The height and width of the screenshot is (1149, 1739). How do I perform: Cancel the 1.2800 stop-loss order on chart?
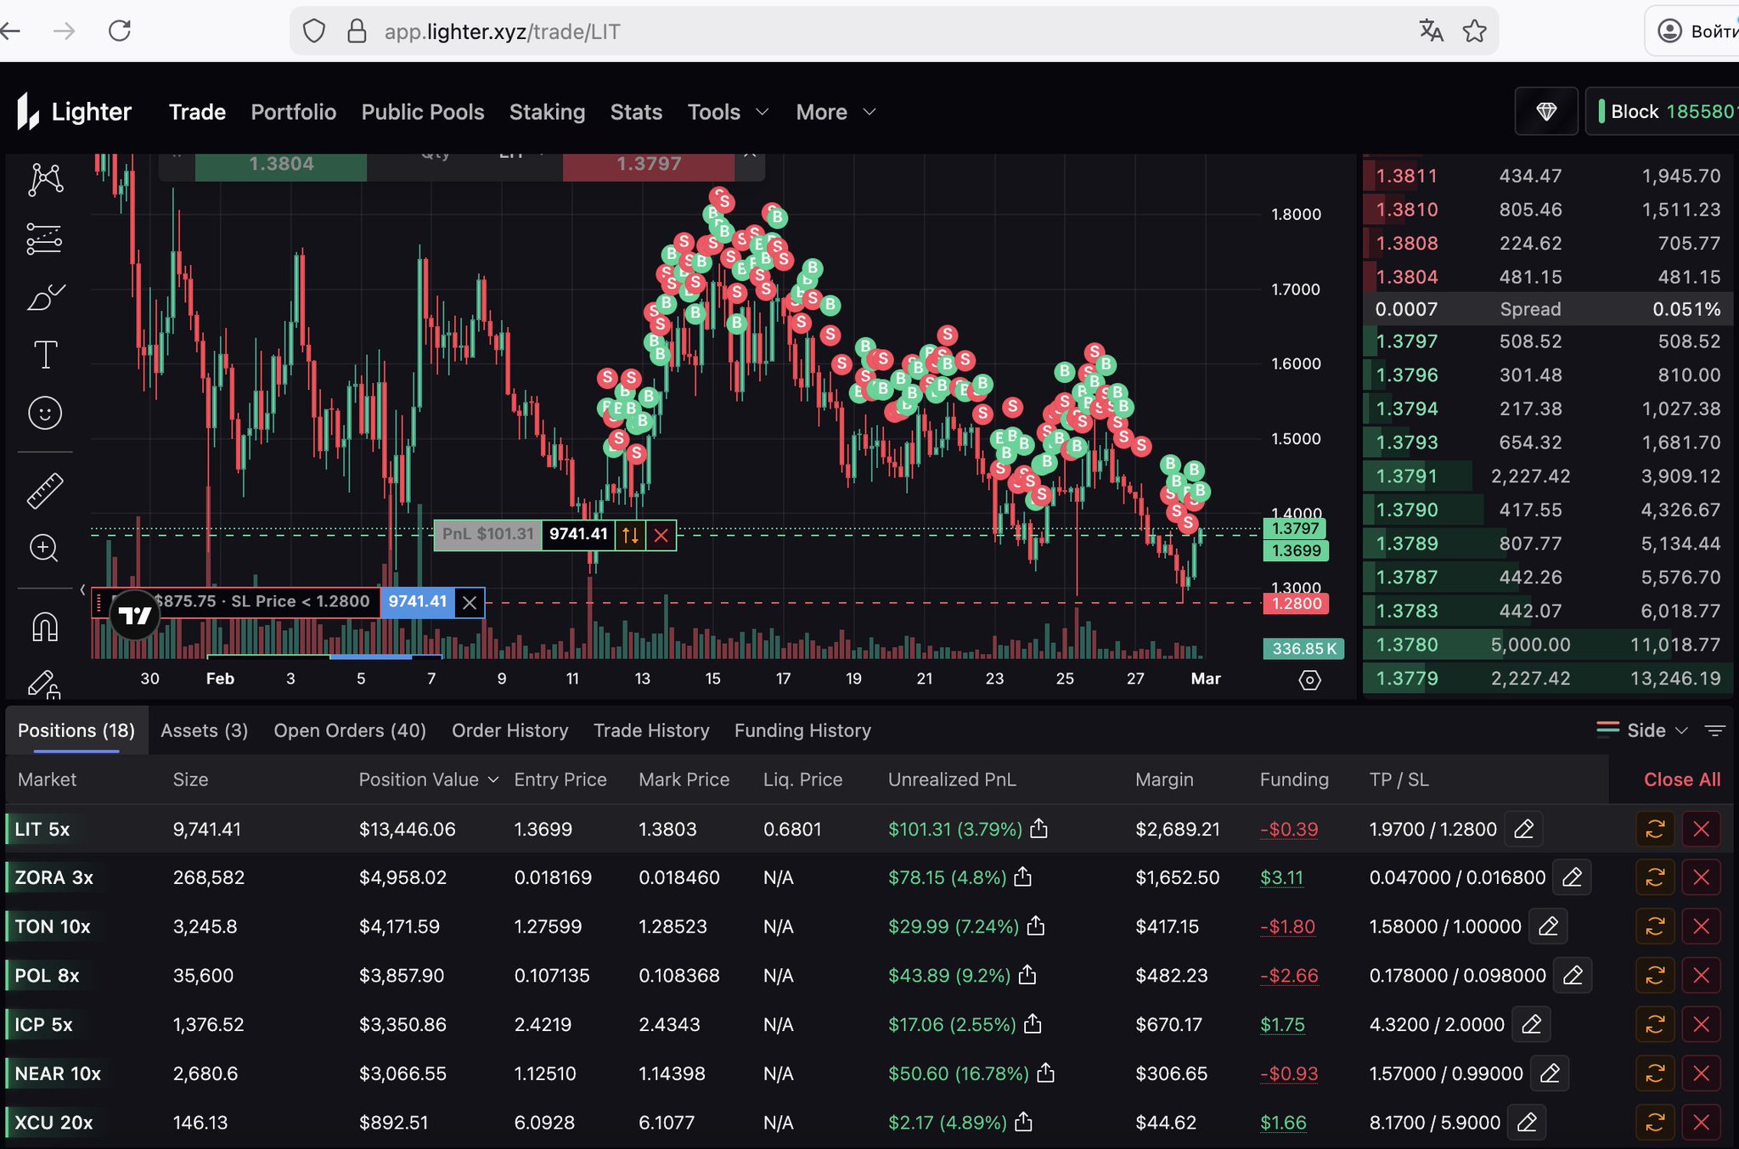tap(470, 603)
